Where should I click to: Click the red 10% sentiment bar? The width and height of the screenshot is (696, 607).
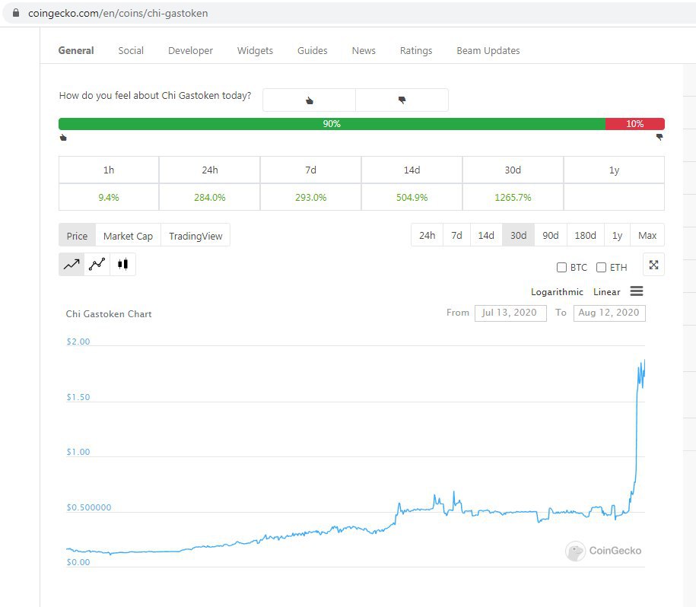click(634, 124)
